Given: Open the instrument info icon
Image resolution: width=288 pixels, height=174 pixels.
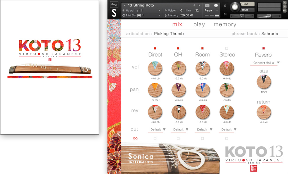Looking at the screenshot, I should pyautogui.click(x=216, y=5).
